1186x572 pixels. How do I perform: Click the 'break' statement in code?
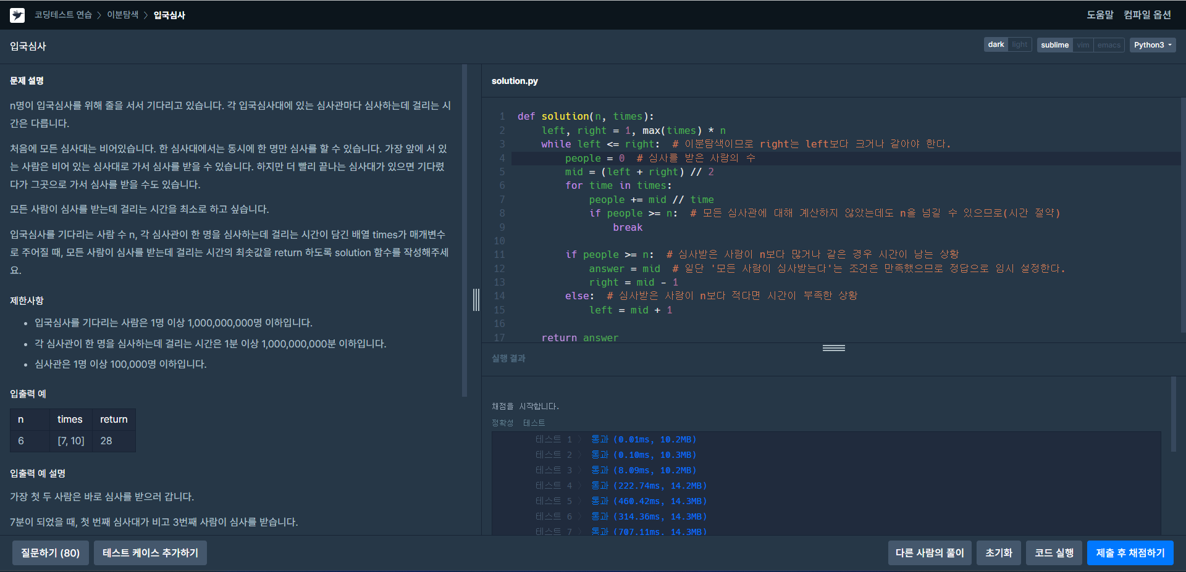[628, 228]
